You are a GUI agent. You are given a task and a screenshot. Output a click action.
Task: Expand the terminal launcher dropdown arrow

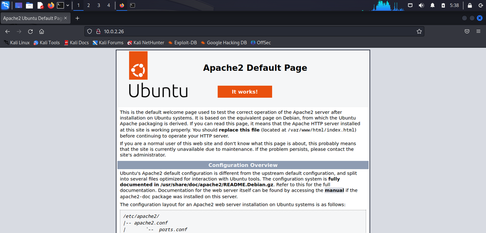click(x=67, y=5)
